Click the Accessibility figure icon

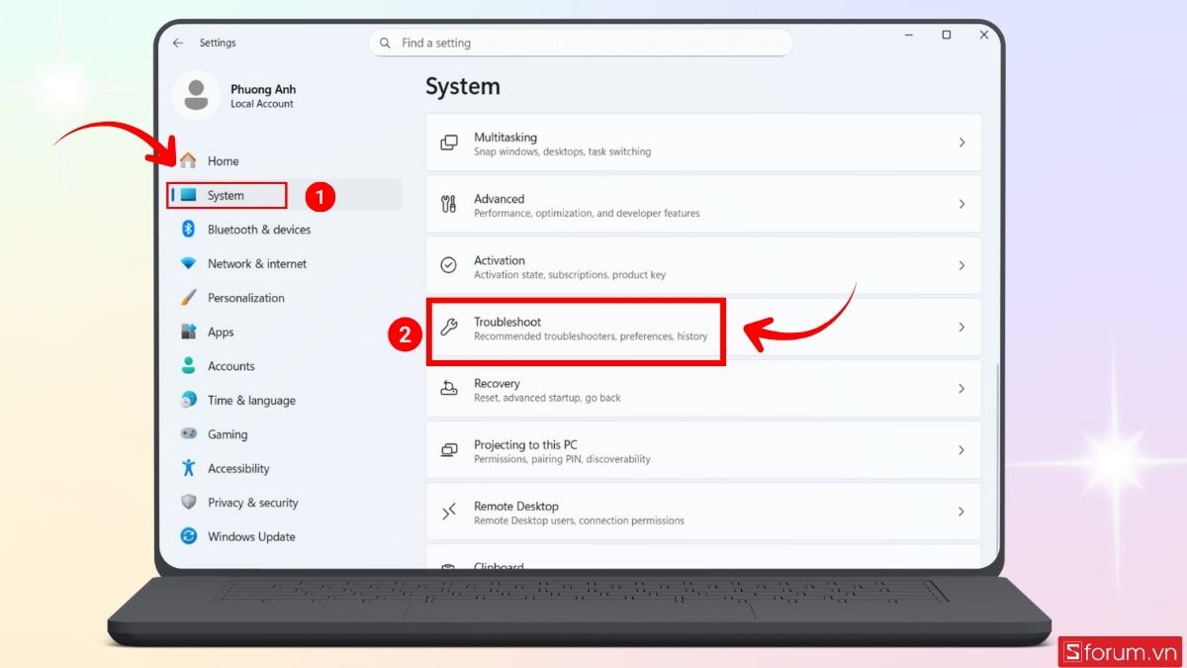[188, 468]
